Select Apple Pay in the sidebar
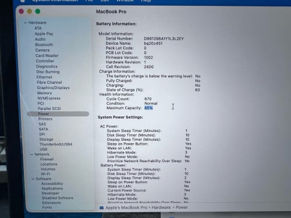The width and height of the screenshot is (291, 218). pyautogui.click(x=44, y=34)
